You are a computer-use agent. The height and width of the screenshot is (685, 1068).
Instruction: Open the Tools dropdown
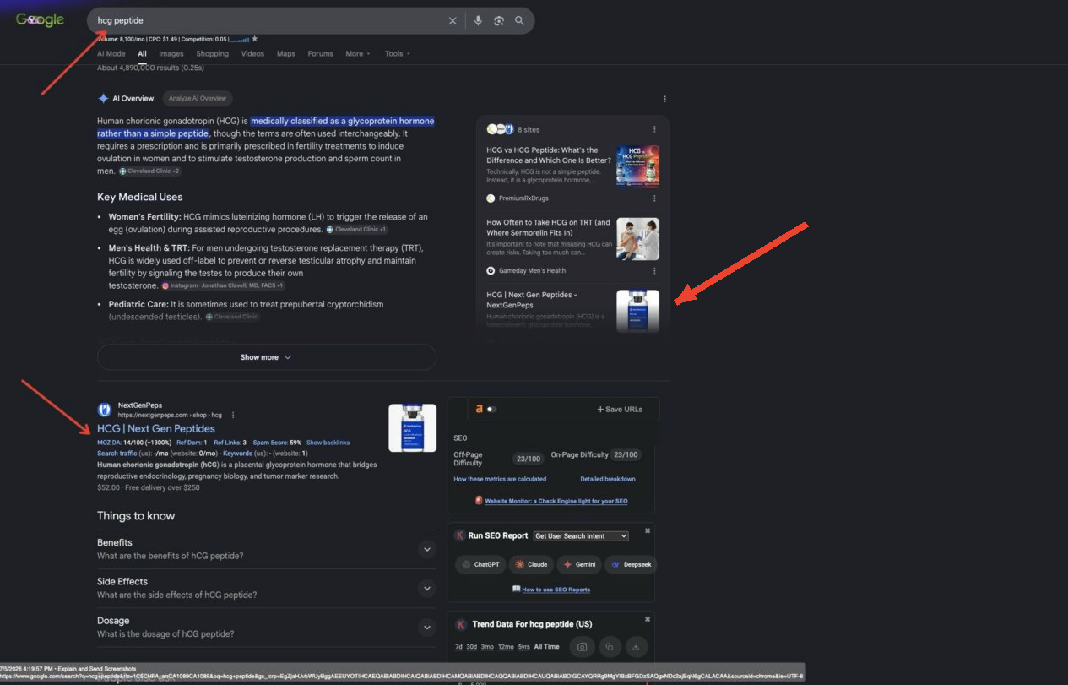click(398, 54)
